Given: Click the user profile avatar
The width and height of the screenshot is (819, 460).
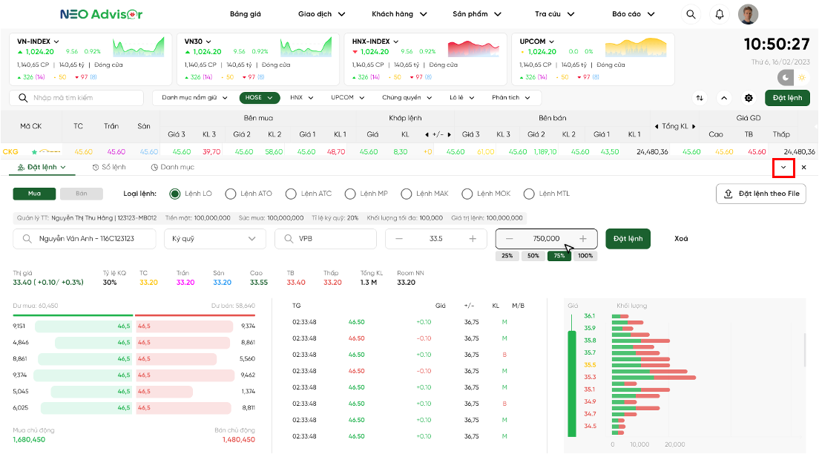Looking at the screenshot, I should click(749, 14).
